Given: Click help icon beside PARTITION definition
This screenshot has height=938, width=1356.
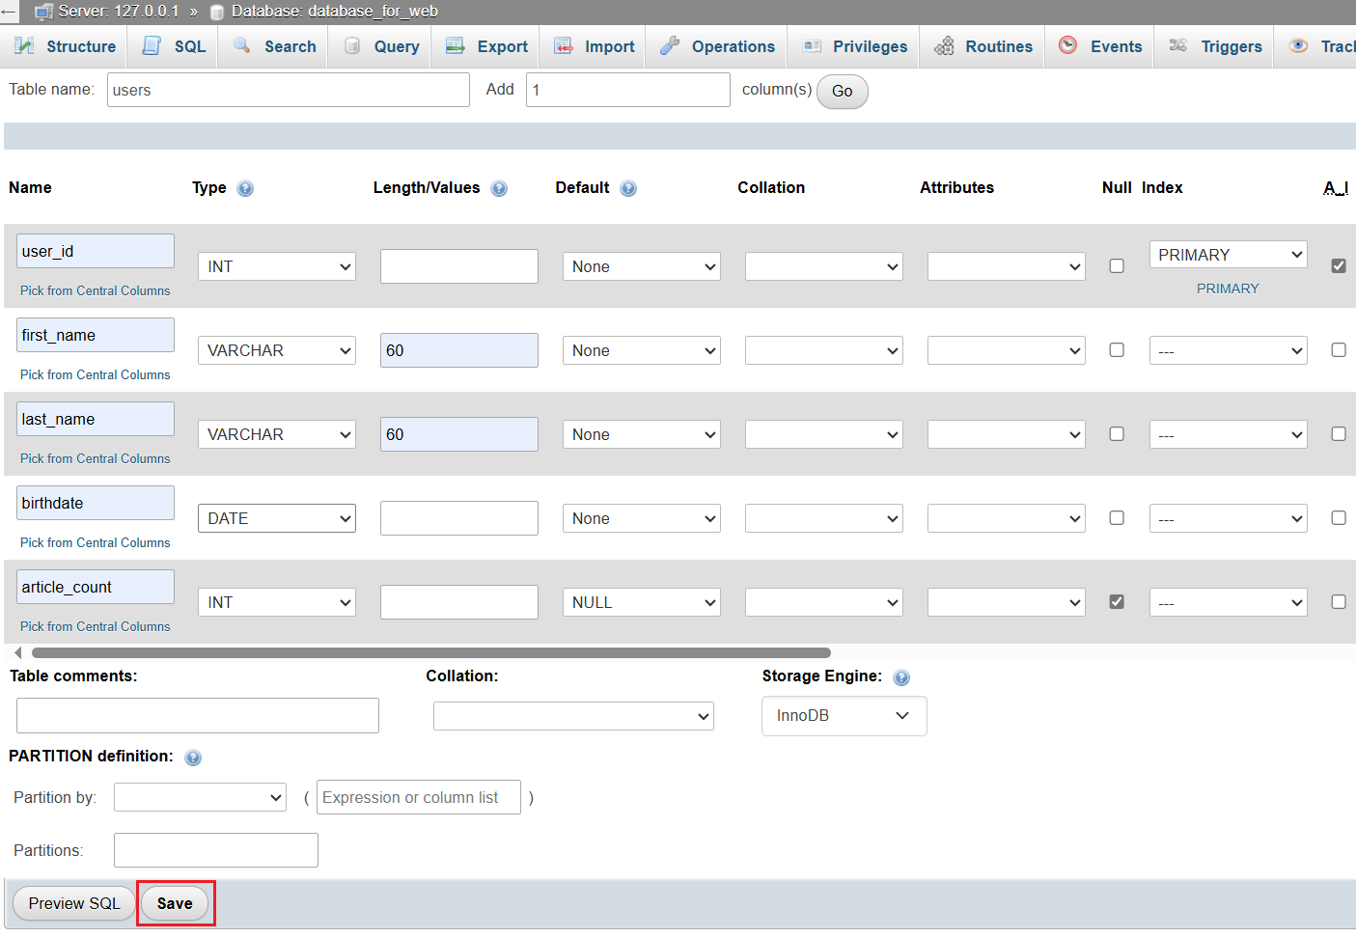Looking at the screenshot, I should pos(193,758).
